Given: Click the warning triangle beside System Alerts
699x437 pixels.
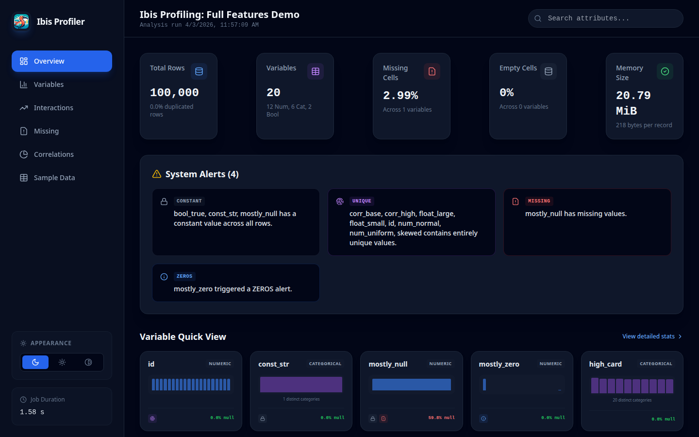Looking at the screenshot, I should [x=156, y=173].
